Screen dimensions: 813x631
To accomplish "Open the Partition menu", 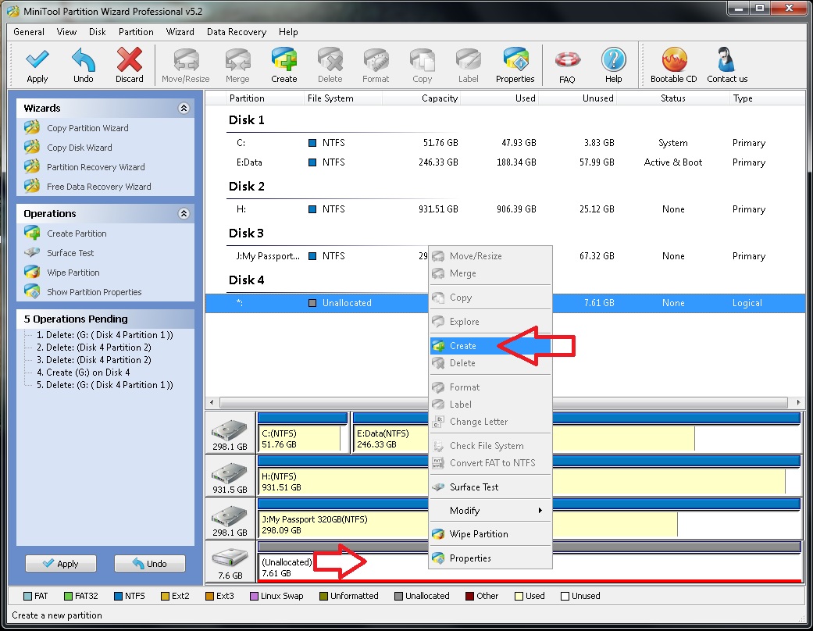I will pyautogui.click(x=136, y=32).
